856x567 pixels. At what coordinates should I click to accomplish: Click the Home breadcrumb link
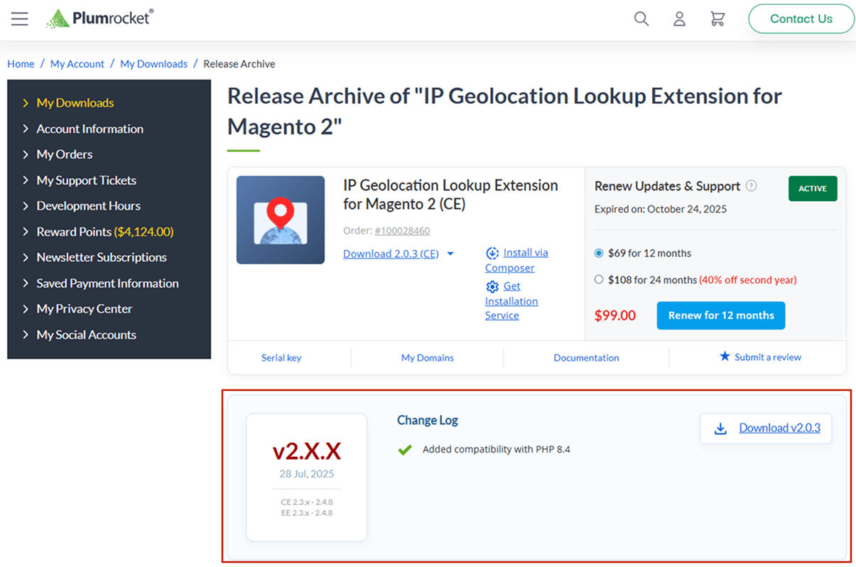21,63
